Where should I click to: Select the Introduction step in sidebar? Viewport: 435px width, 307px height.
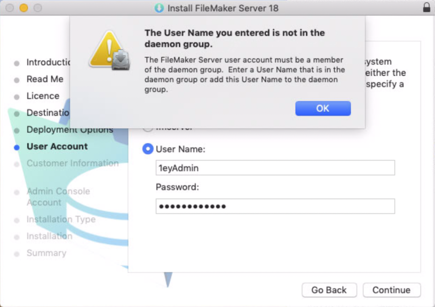click(x=48, y=62)
